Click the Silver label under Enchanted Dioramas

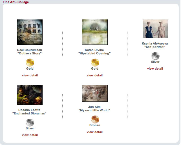point(30,128)
